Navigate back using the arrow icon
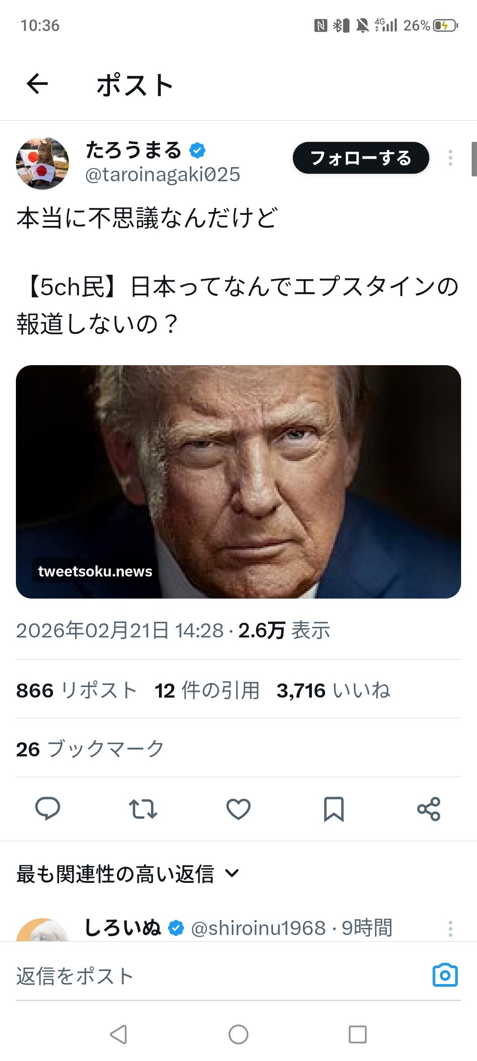 [x=38, y=84]
